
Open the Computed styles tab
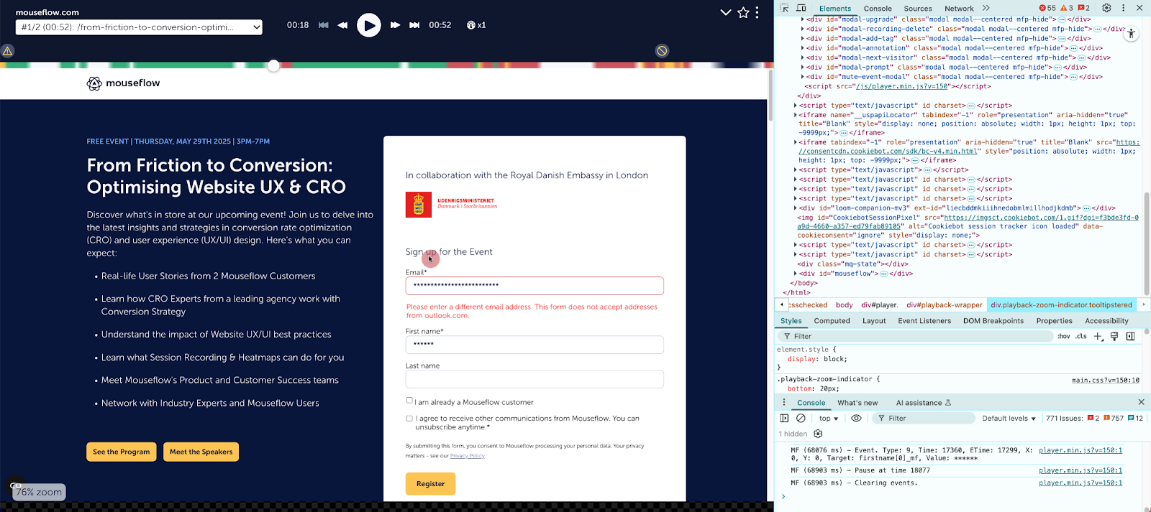(x=832, y=321)
